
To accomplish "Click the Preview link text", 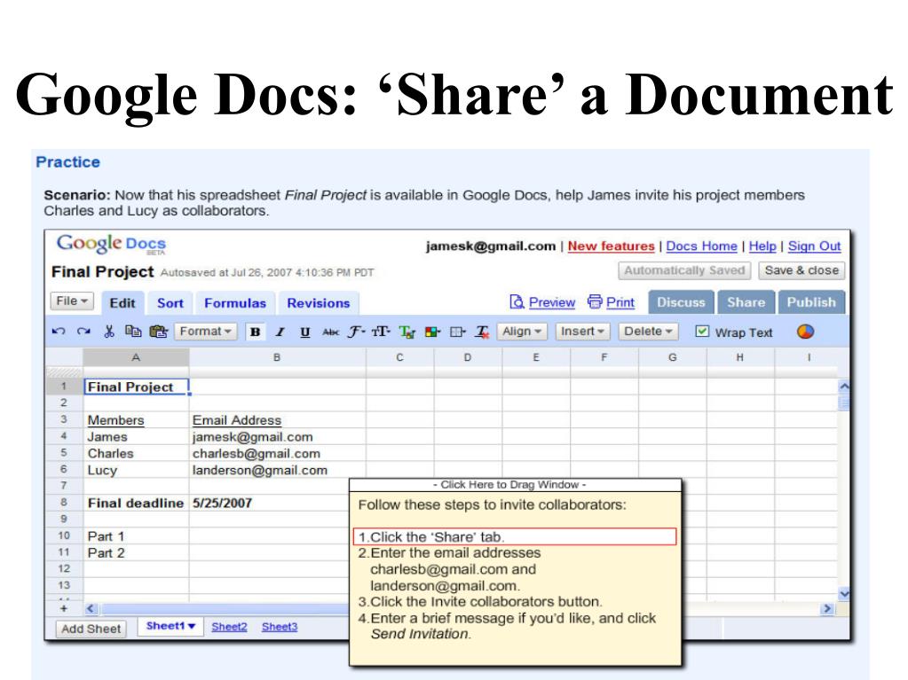I will pyautogui.click(x=552, y=302).
